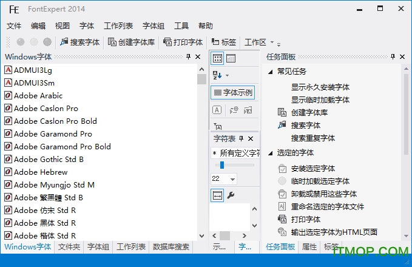412x267 pixels.
Task: Select the Adobe Arabic font
Action: [33, 96]
